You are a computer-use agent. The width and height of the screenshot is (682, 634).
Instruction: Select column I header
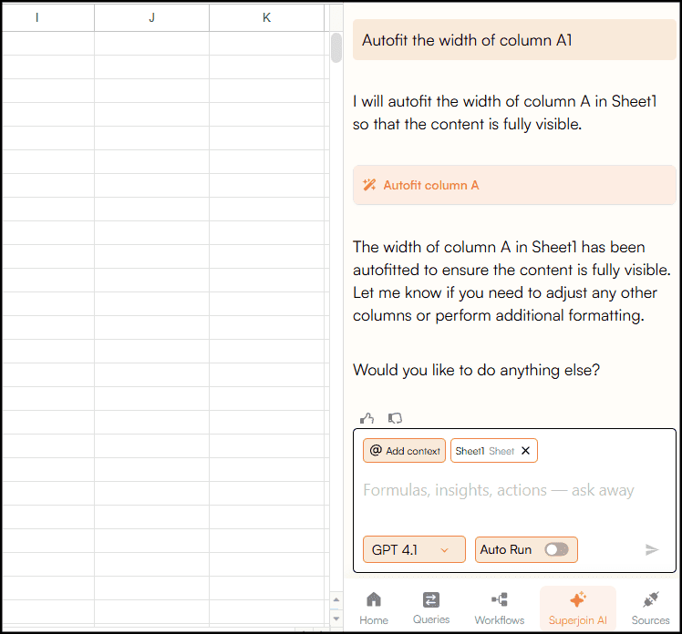point(47,18)
